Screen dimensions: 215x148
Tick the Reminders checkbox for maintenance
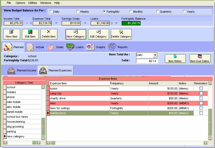pos(201,113)
